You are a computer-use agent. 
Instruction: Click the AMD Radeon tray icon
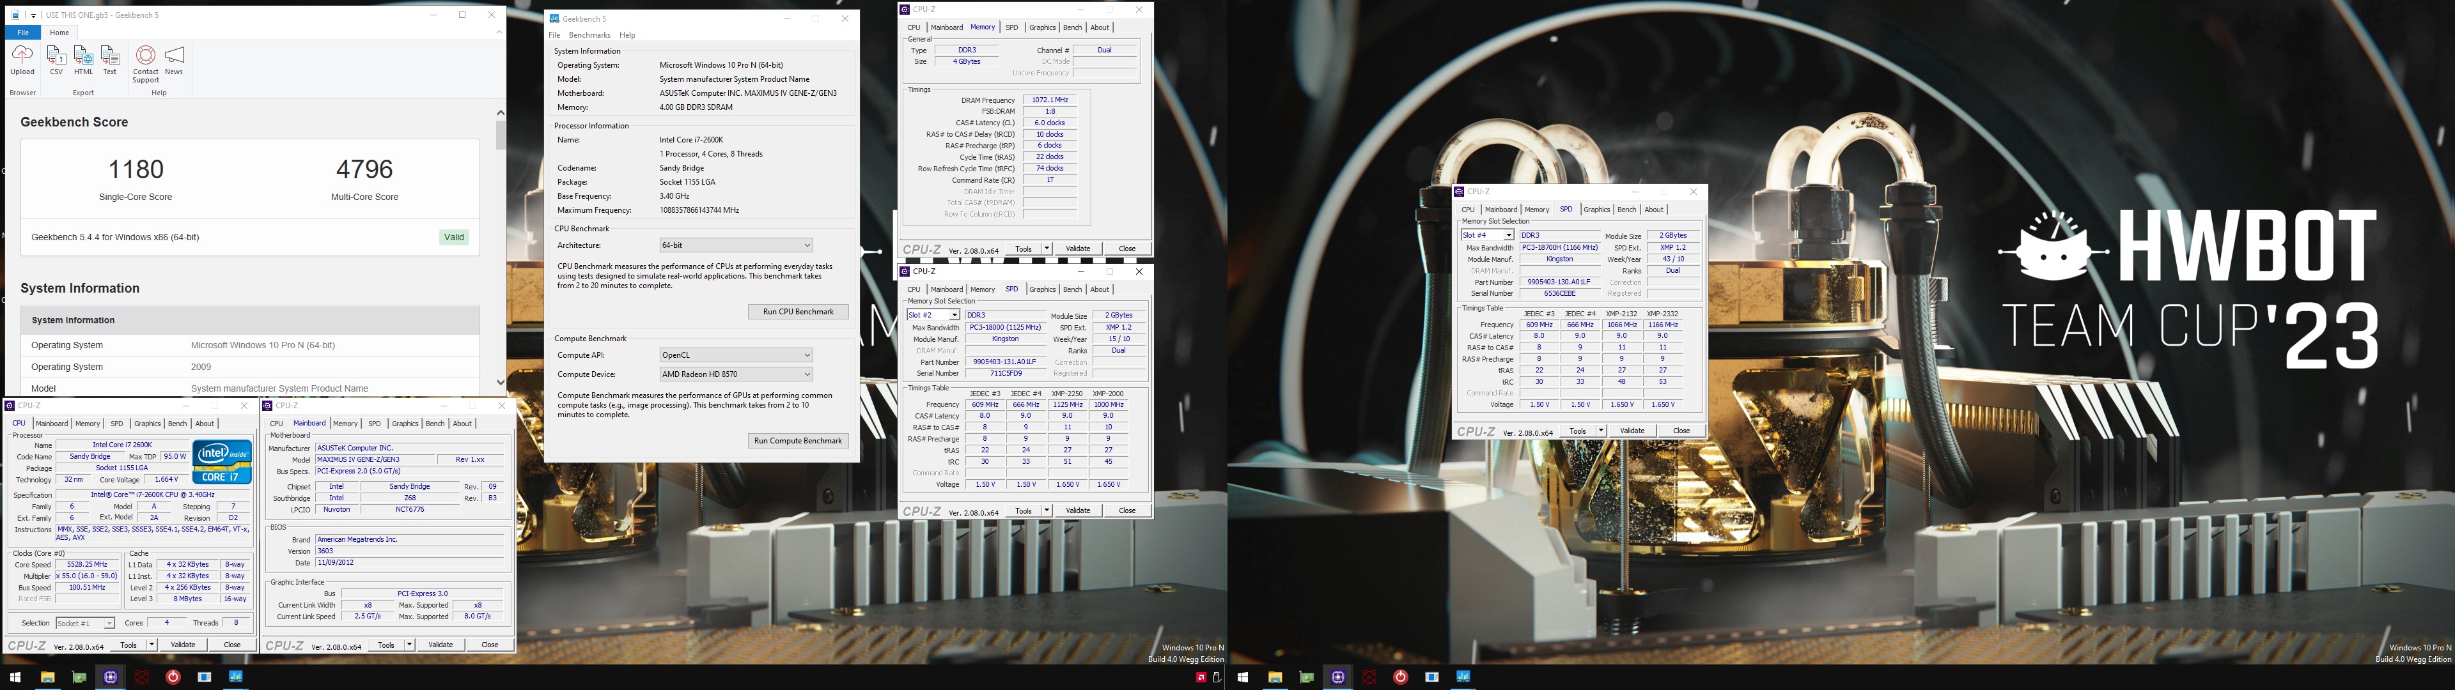tap(1201, 678)
